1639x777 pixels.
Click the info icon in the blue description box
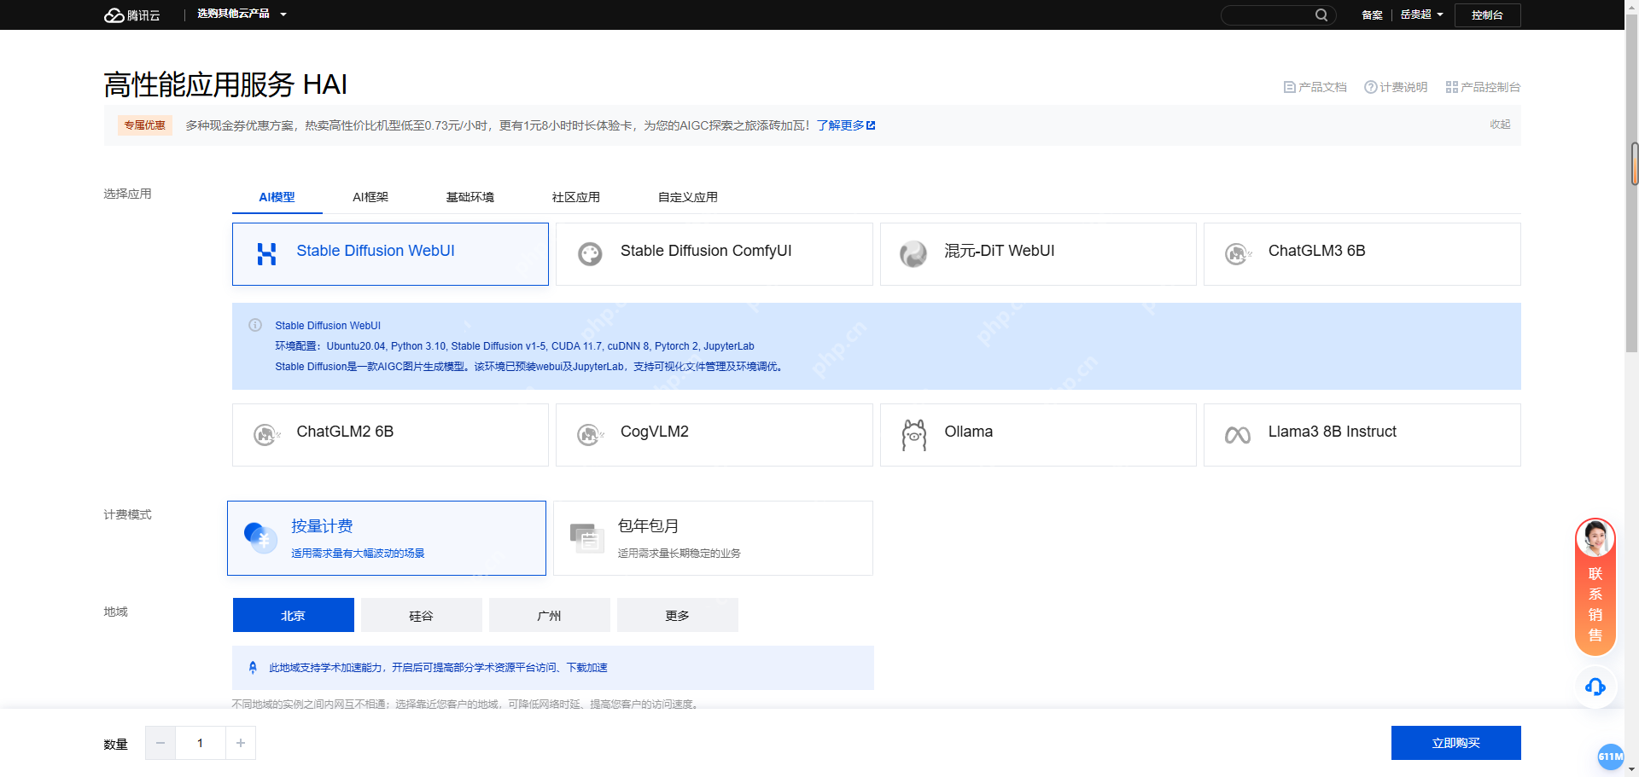tap(255, 325)
